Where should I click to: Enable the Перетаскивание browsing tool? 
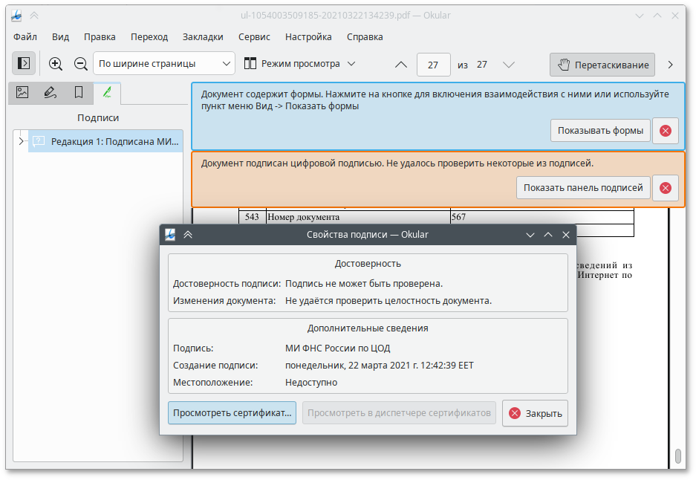602,65
